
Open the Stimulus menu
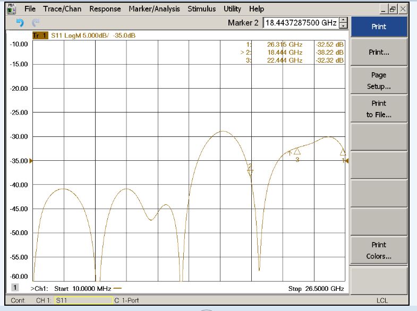[201, 9]
